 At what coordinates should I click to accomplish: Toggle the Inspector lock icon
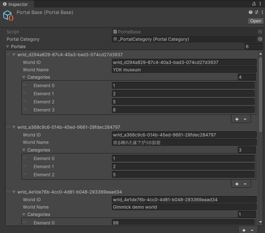[x=254, y=4]
